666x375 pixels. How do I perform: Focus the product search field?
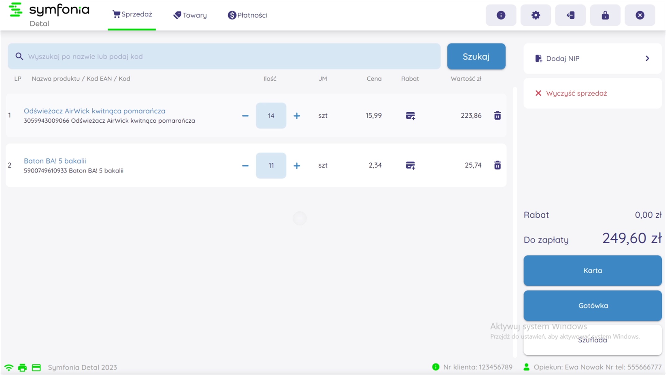pos(224,56)
